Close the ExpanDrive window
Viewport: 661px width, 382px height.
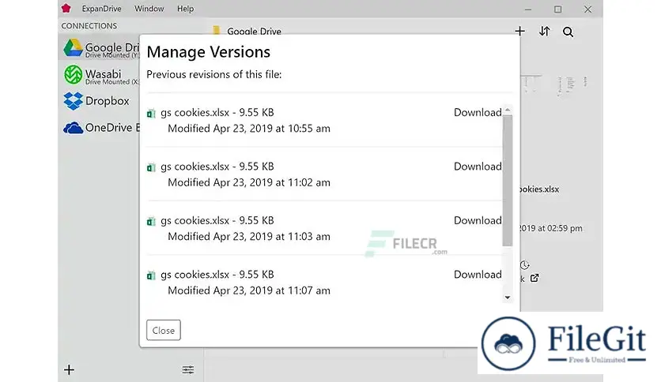click(587, 9)
